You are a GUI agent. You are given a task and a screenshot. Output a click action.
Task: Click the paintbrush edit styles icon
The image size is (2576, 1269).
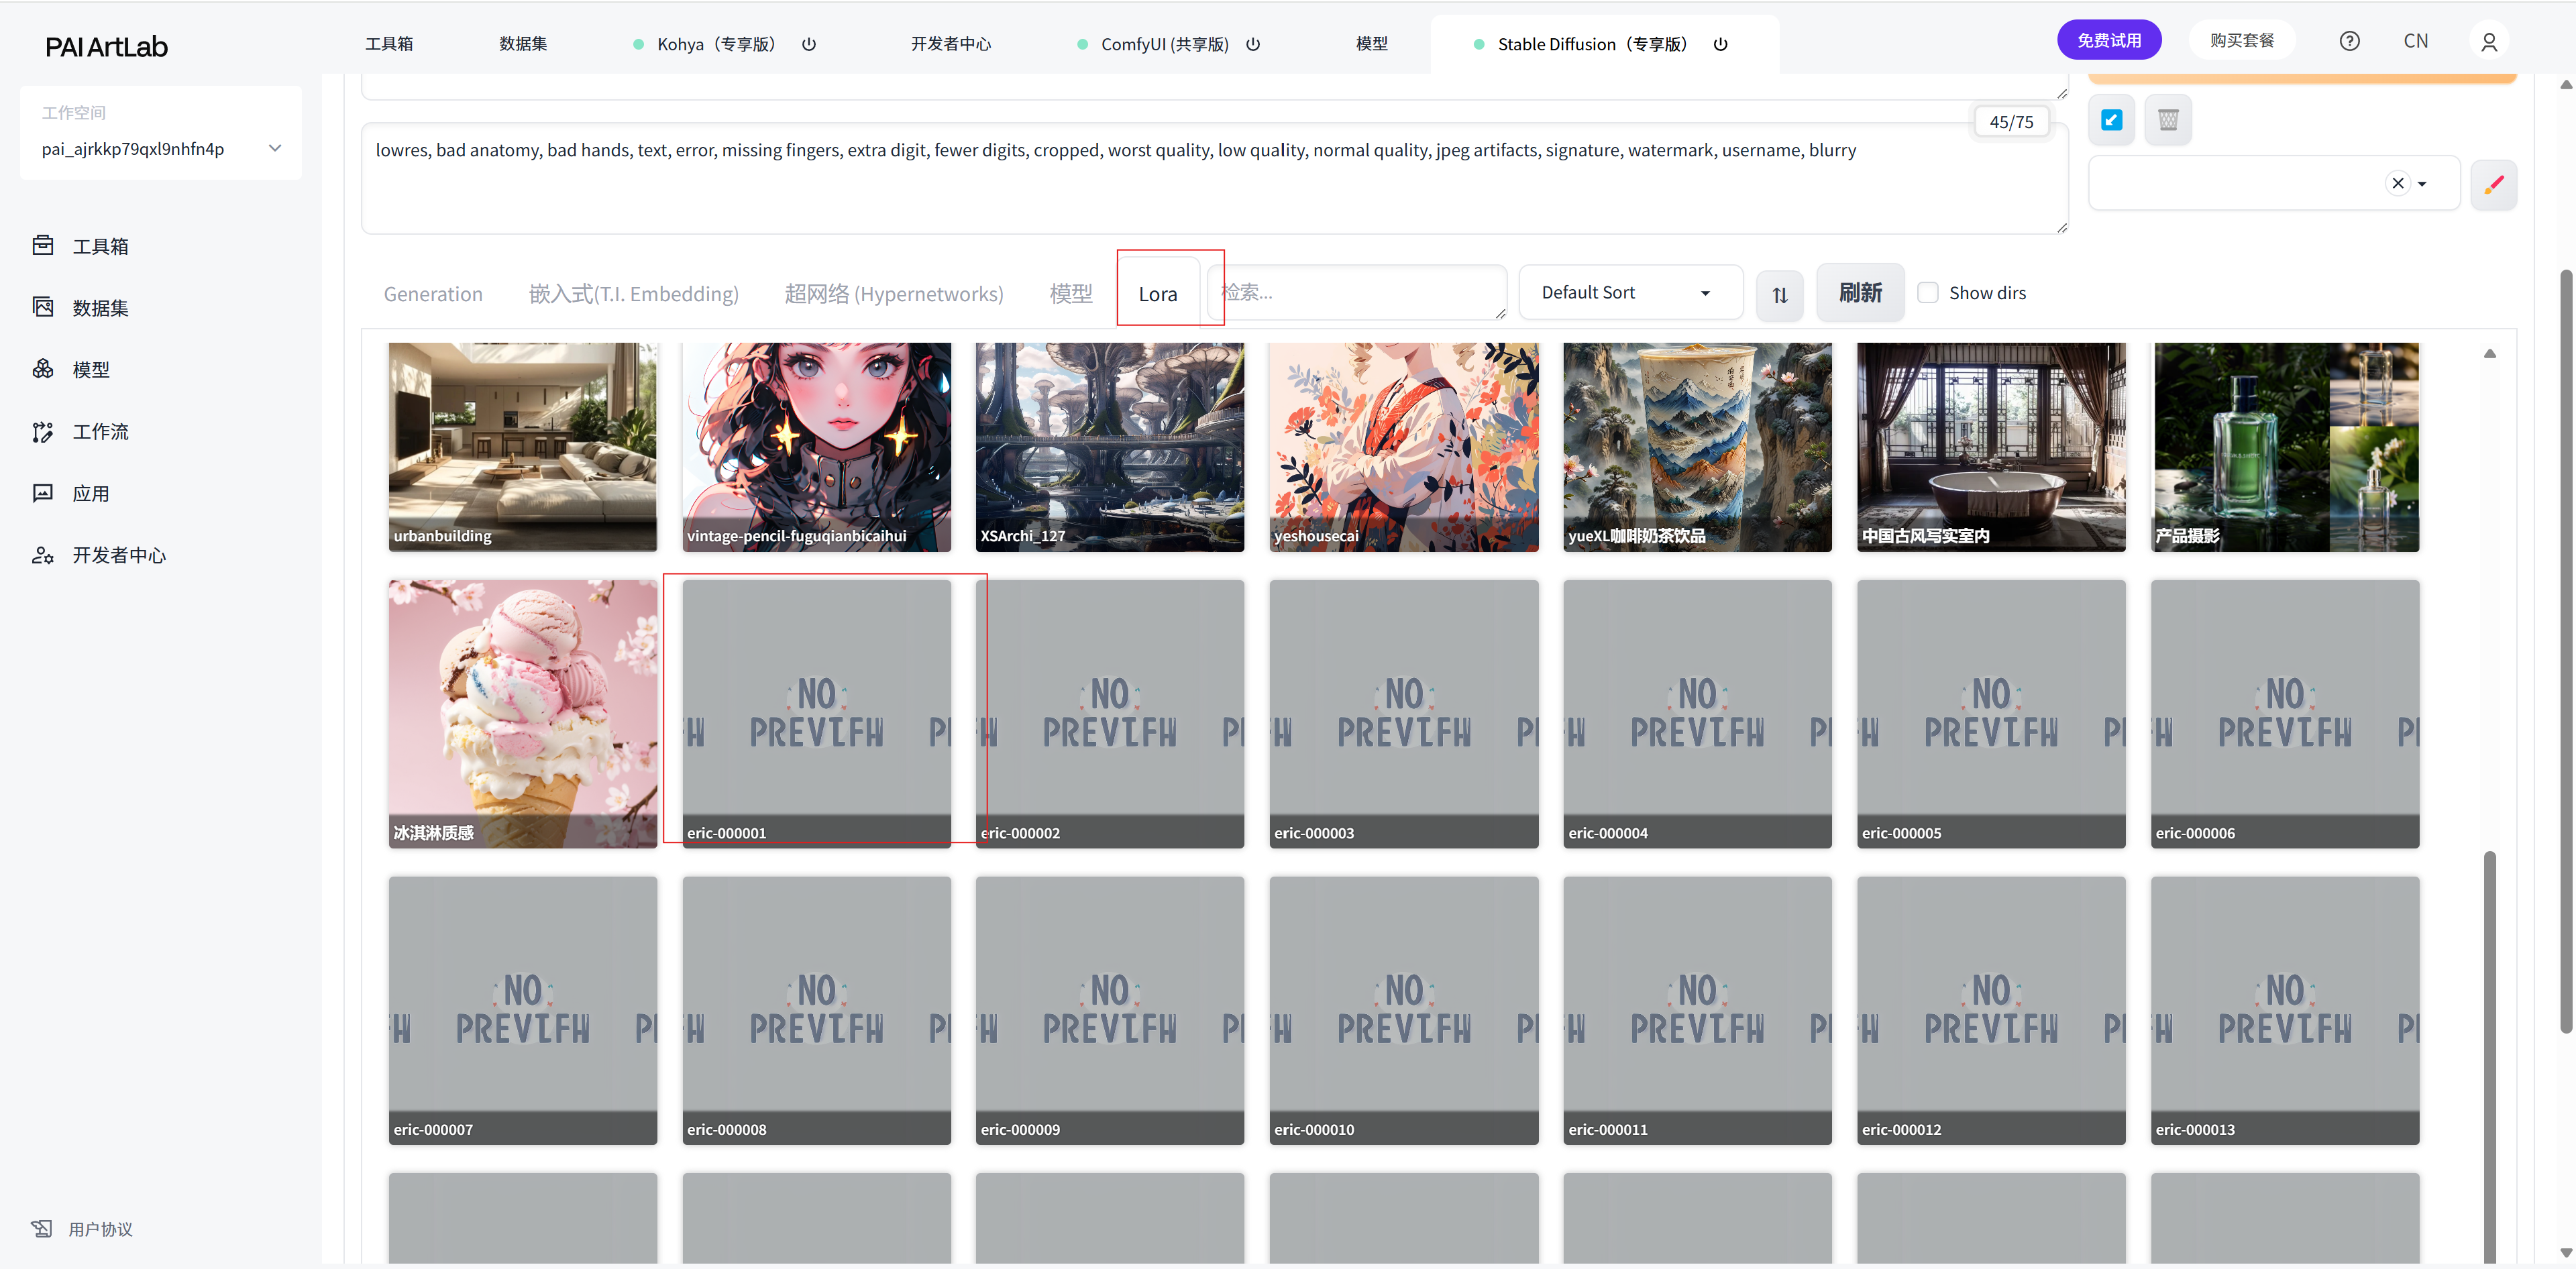pos(2493,184)
